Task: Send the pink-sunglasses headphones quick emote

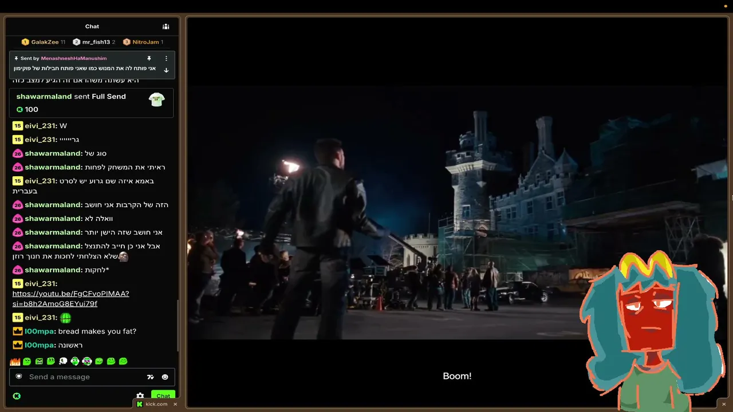Action: pos(87,362)
